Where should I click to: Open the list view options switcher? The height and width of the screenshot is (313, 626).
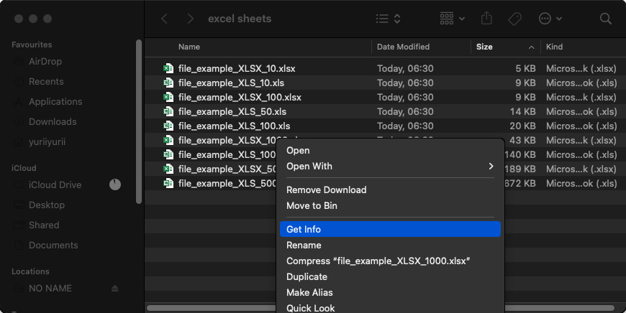pos(389,19)
